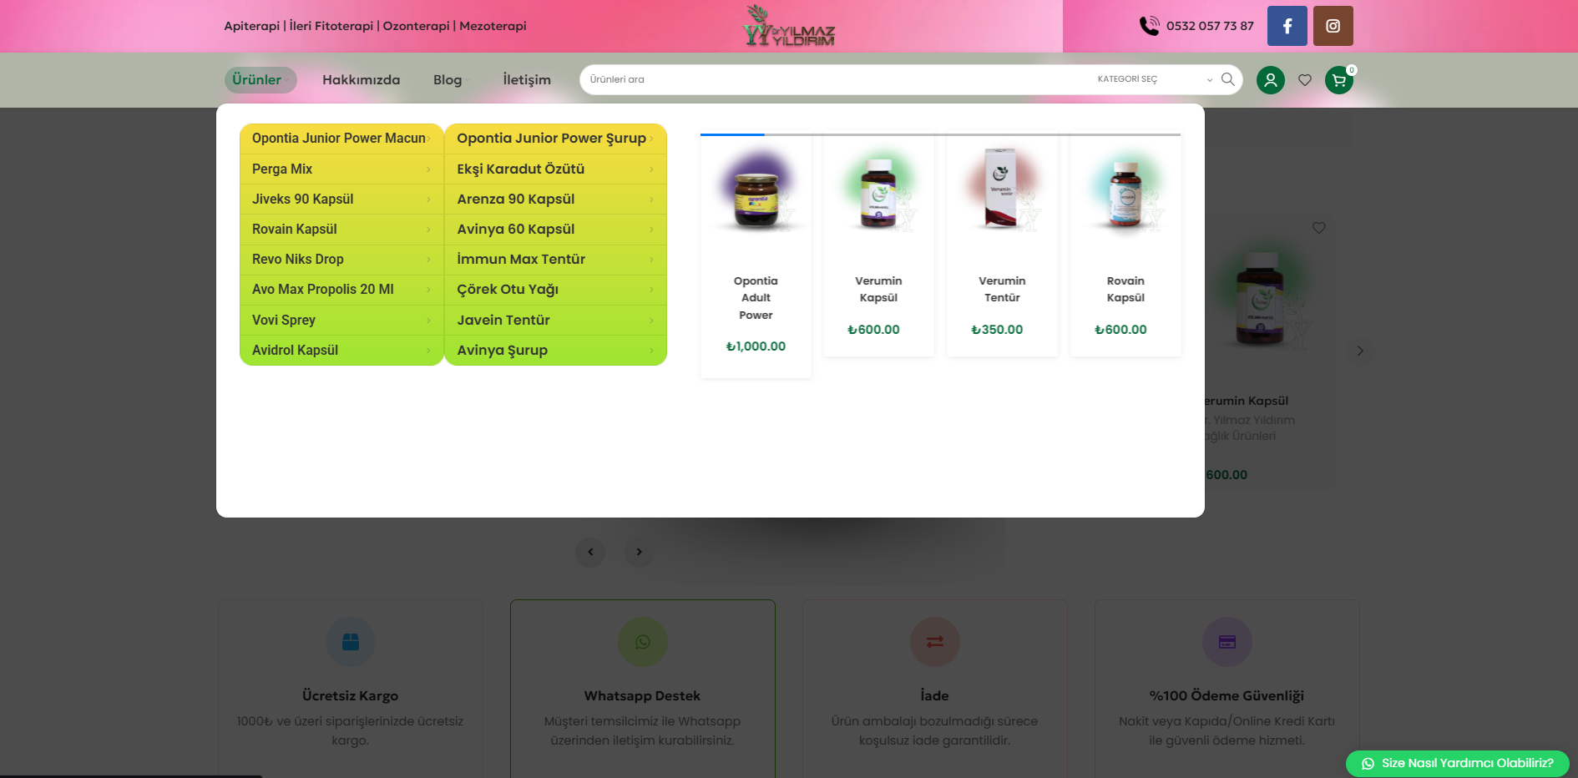Click the İade heading
The width and height of the screenshot is (1578, 778).
click(x=934, y=695)
